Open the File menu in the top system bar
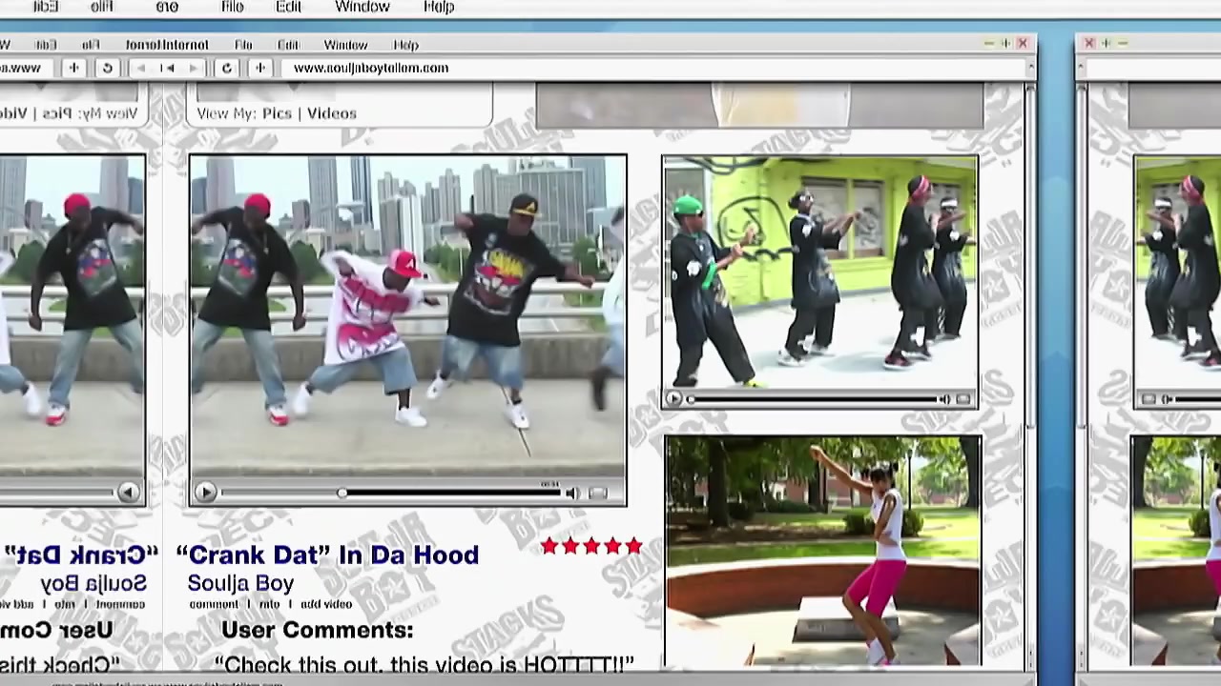This screenshot has height=686, width=1221. tap(232, 7)
